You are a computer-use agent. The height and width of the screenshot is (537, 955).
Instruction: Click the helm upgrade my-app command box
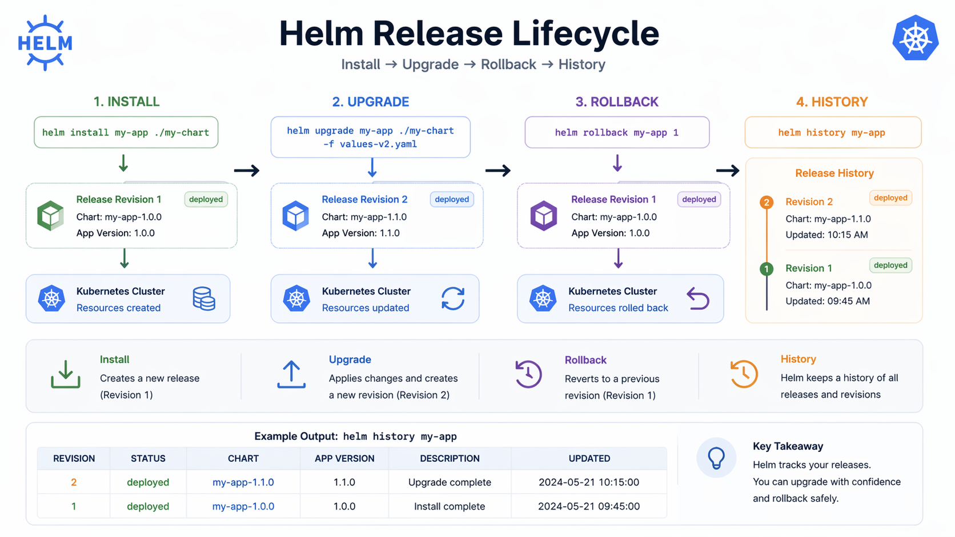[370, 137]
